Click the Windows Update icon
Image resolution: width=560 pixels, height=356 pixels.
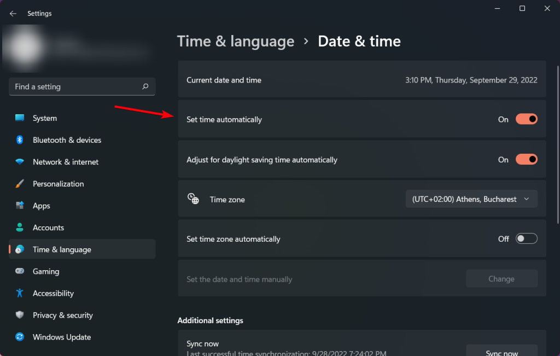[20, 337]
